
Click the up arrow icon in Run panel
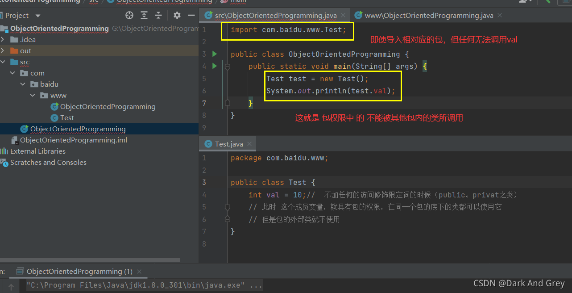click(12, 287)
